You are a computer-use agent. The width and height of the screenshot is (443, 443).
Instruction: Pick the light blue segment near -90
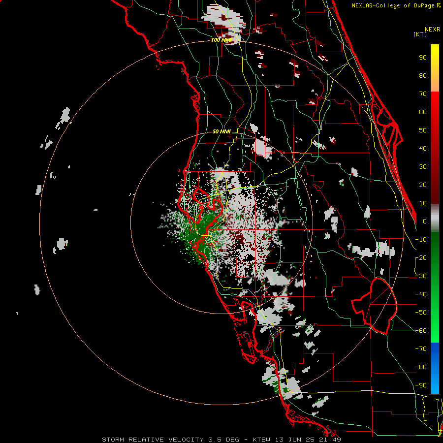click(x=435, y=383)
